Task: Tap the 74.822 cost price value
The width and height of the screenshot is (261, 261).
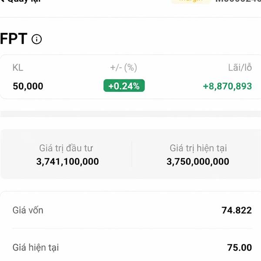Action: pyautogui.click(x=237, y=211)
